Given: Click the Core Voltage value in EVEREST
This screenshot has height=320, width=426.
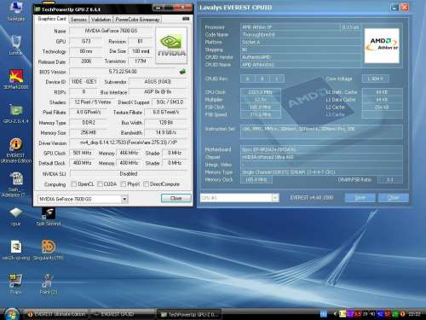Looking at the screenshot, I should [375, 79].
